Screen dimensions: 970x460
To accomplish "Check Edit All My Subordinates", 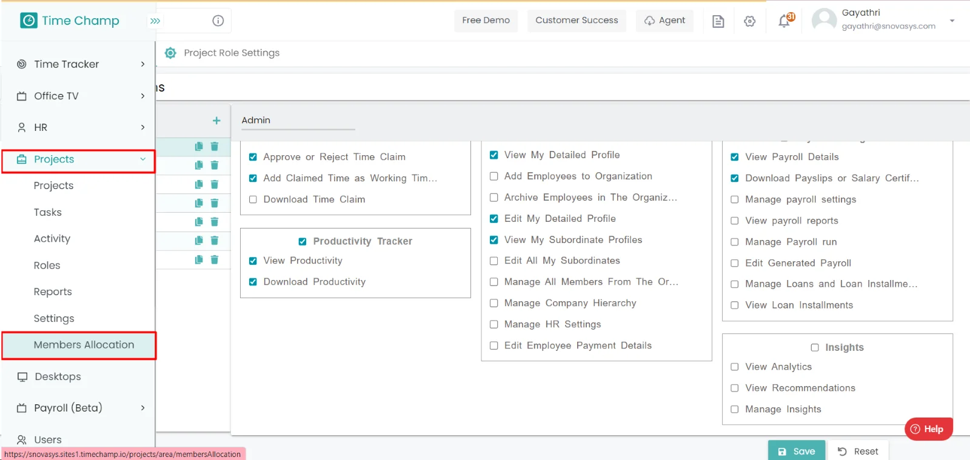I will (x=494, y=261).
